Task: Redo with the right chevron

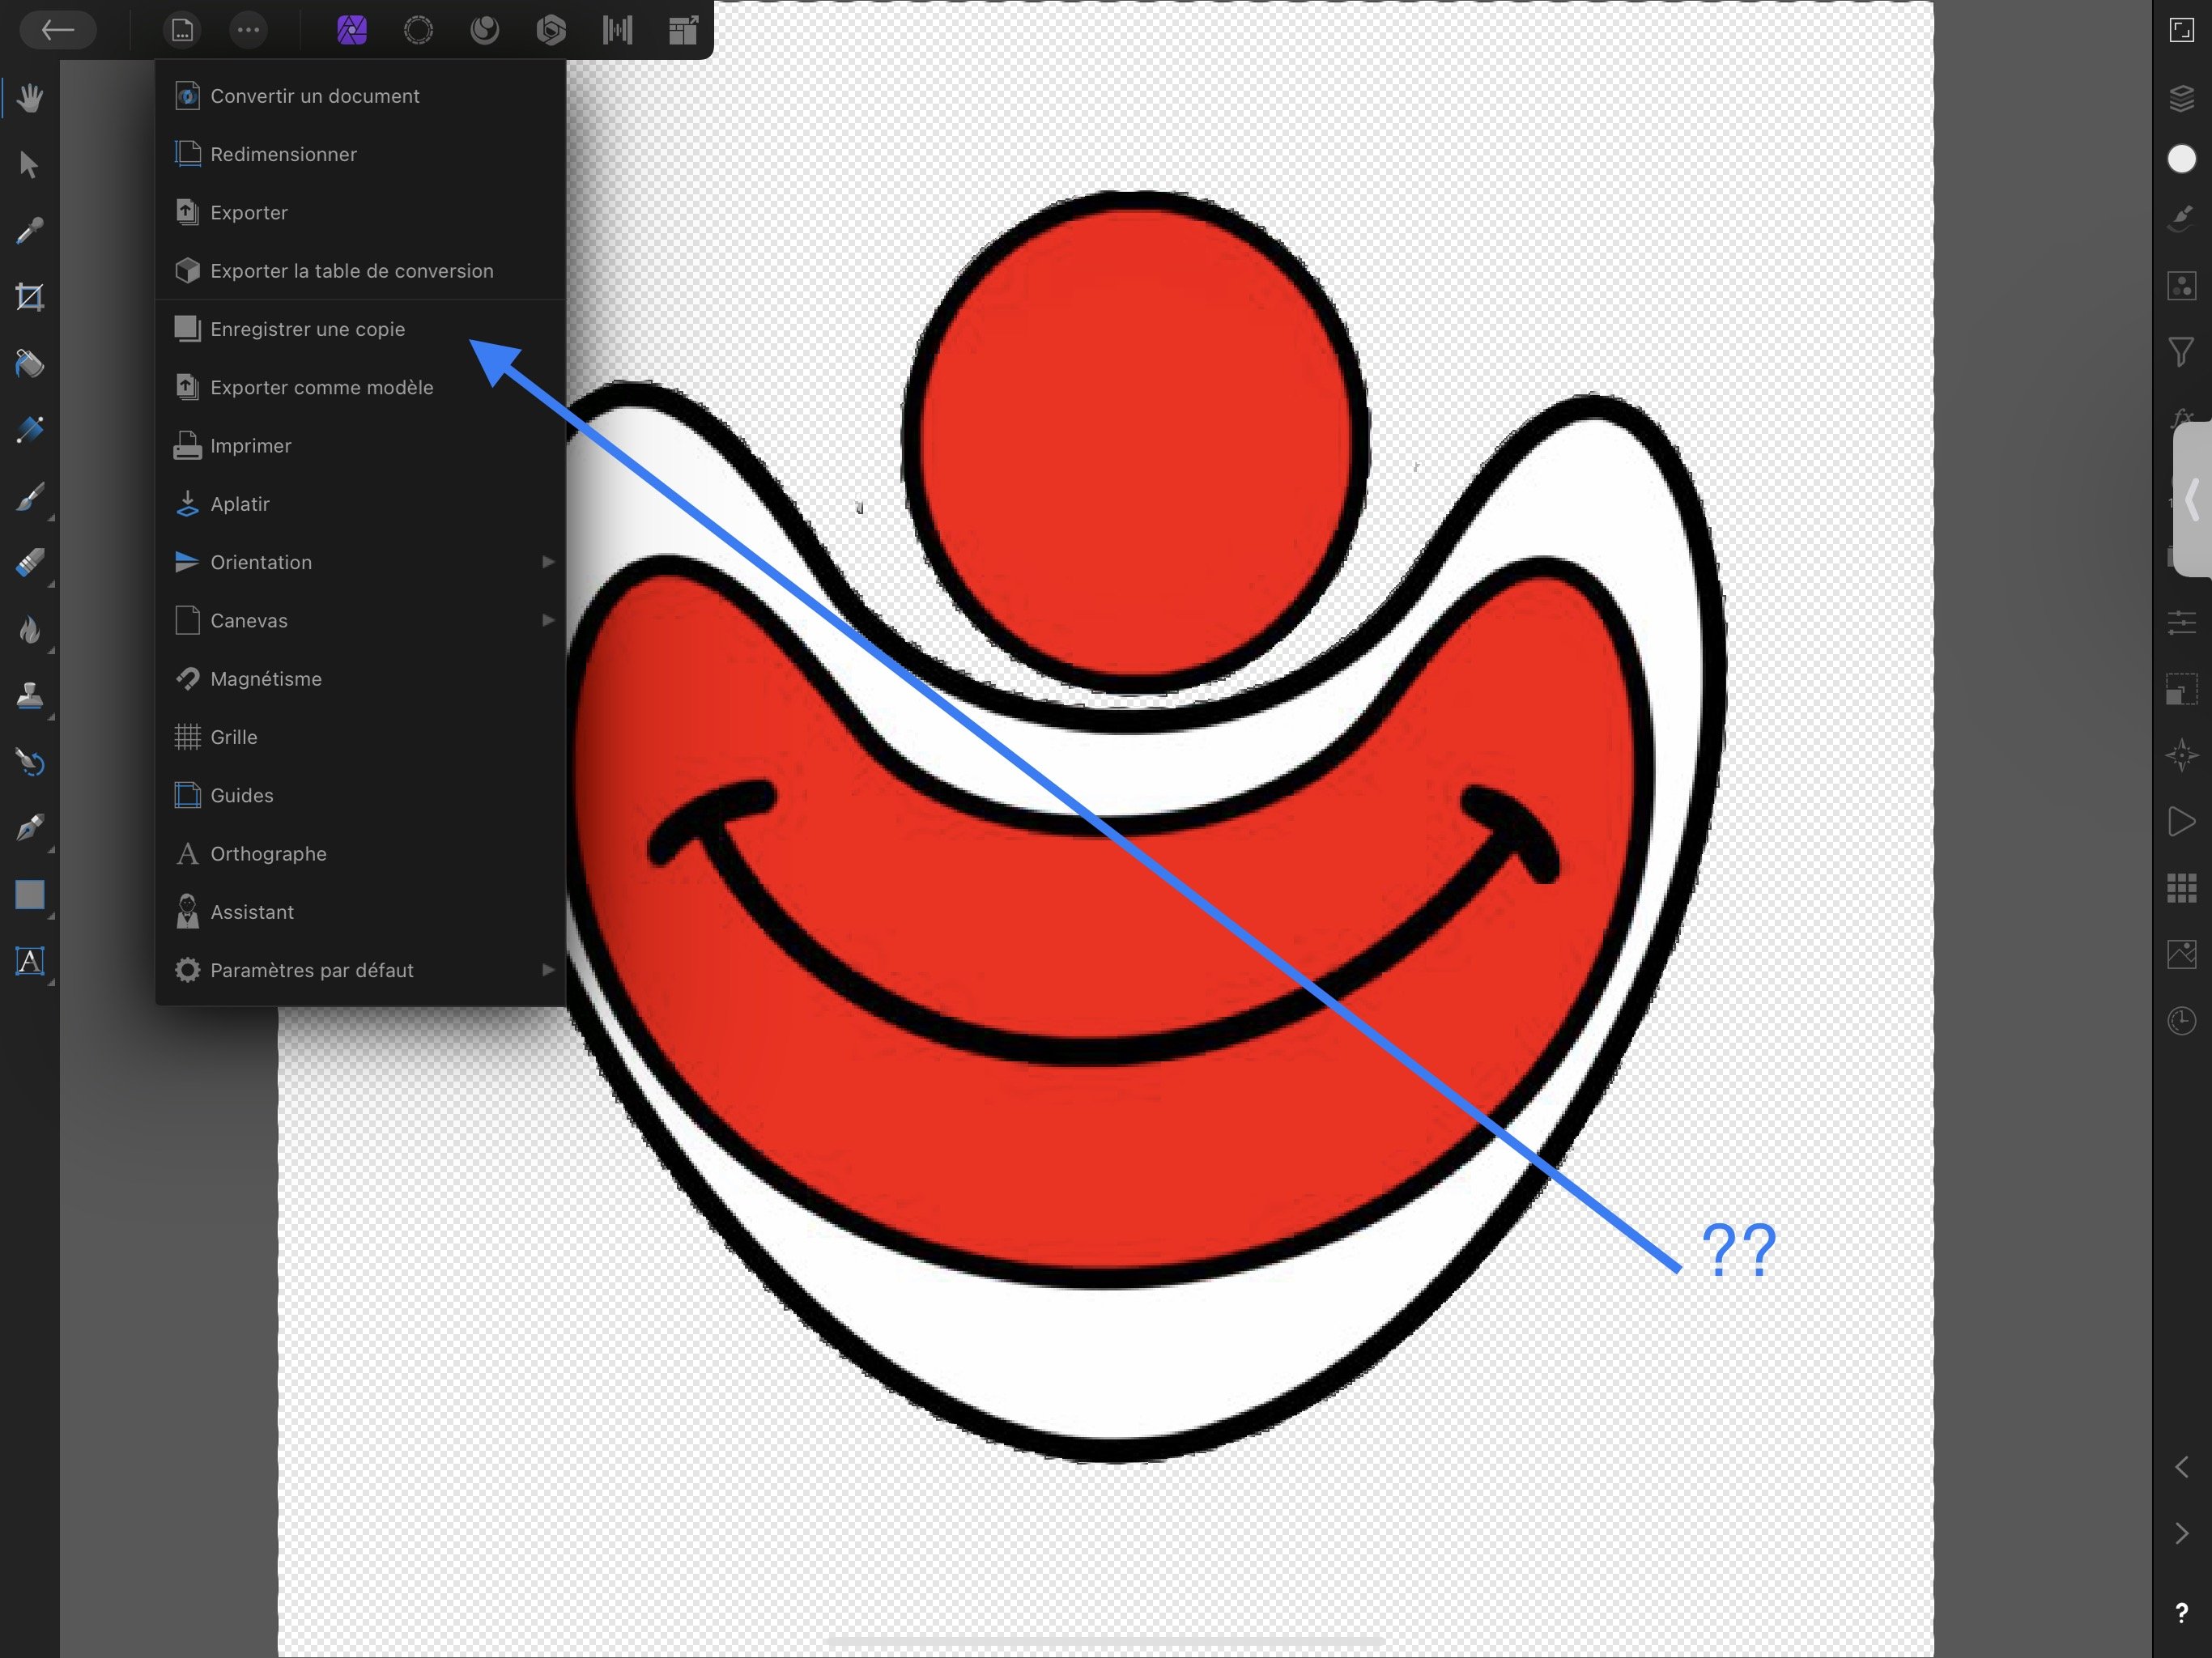Action: pos(2181,1533)
